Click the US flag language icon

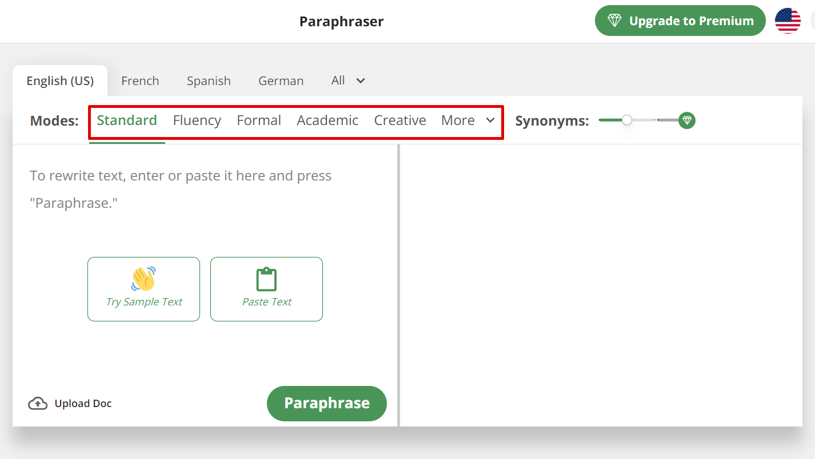click(x=788, y=21)
